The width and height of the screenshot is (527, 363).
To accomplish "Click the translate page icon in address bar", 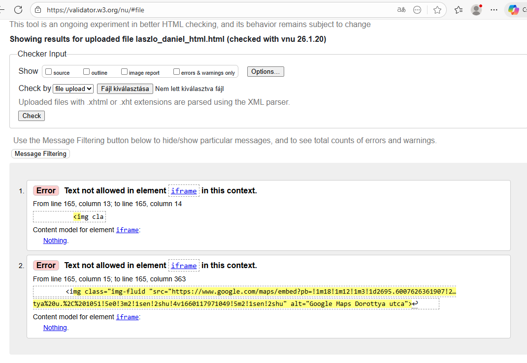I will [x=401, y=10].
